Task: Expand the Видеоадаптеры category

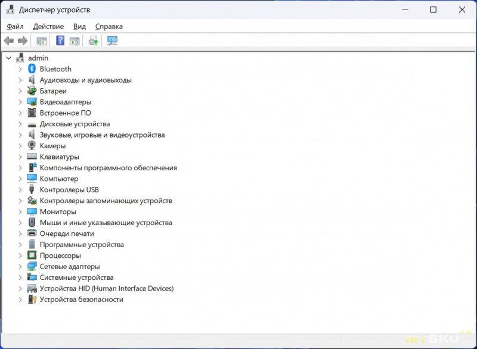Action: (x=20, y=102)
